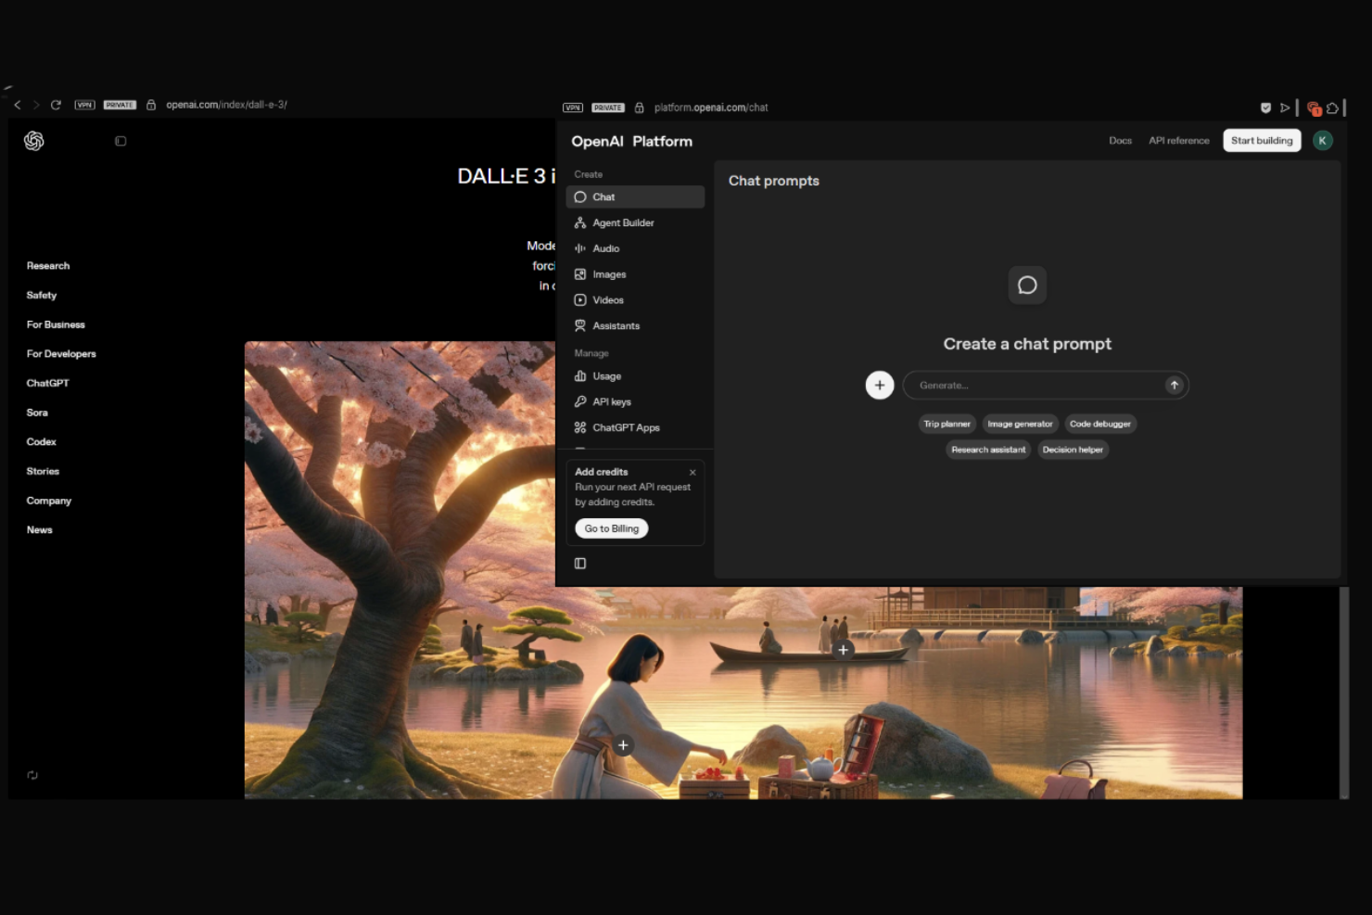The width and height of the screenshot is (1372, 915).
Task: Open Usage under Manage
Action: (x=635, y=376)
